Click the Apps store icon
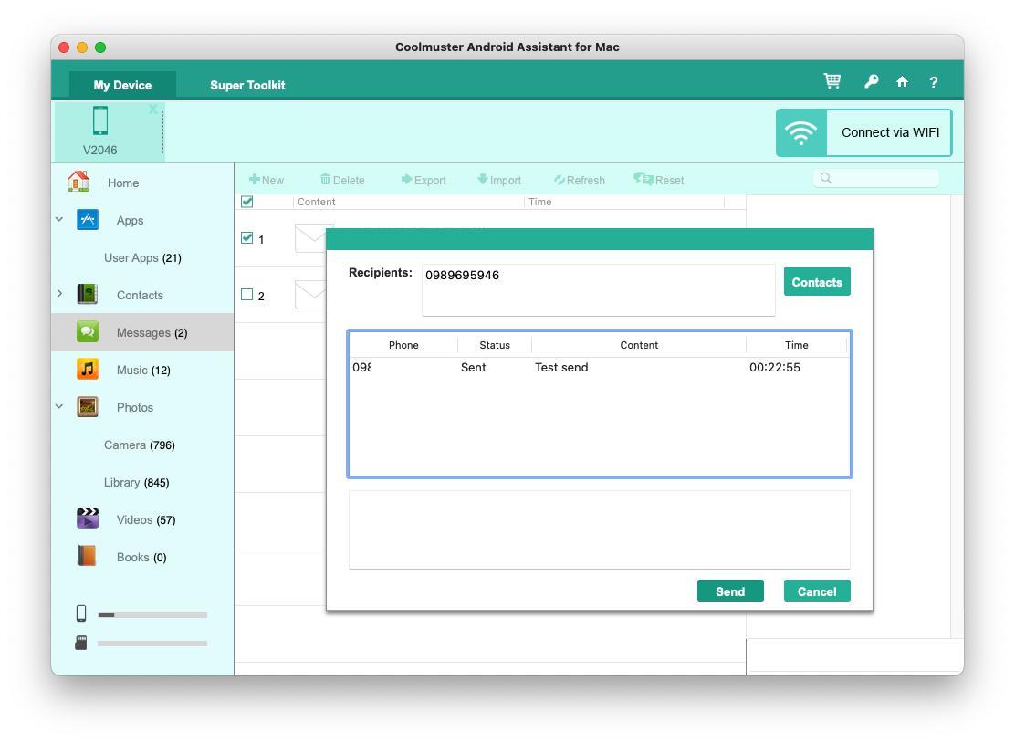Viewport: 1015px width, 743px height. coord(88,219)
